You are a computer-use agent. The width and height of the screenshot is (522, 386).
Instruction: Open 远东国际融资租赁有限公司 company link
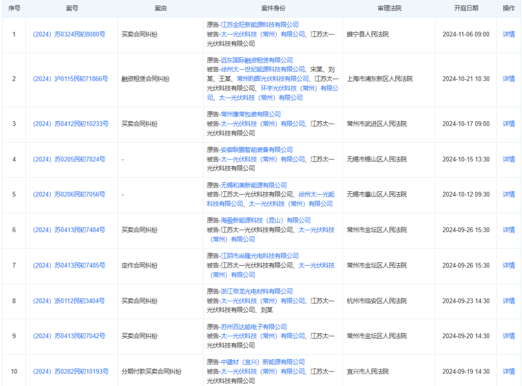[257, 60]
